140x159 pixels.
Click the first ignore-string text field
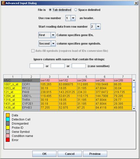click(37, 66)
